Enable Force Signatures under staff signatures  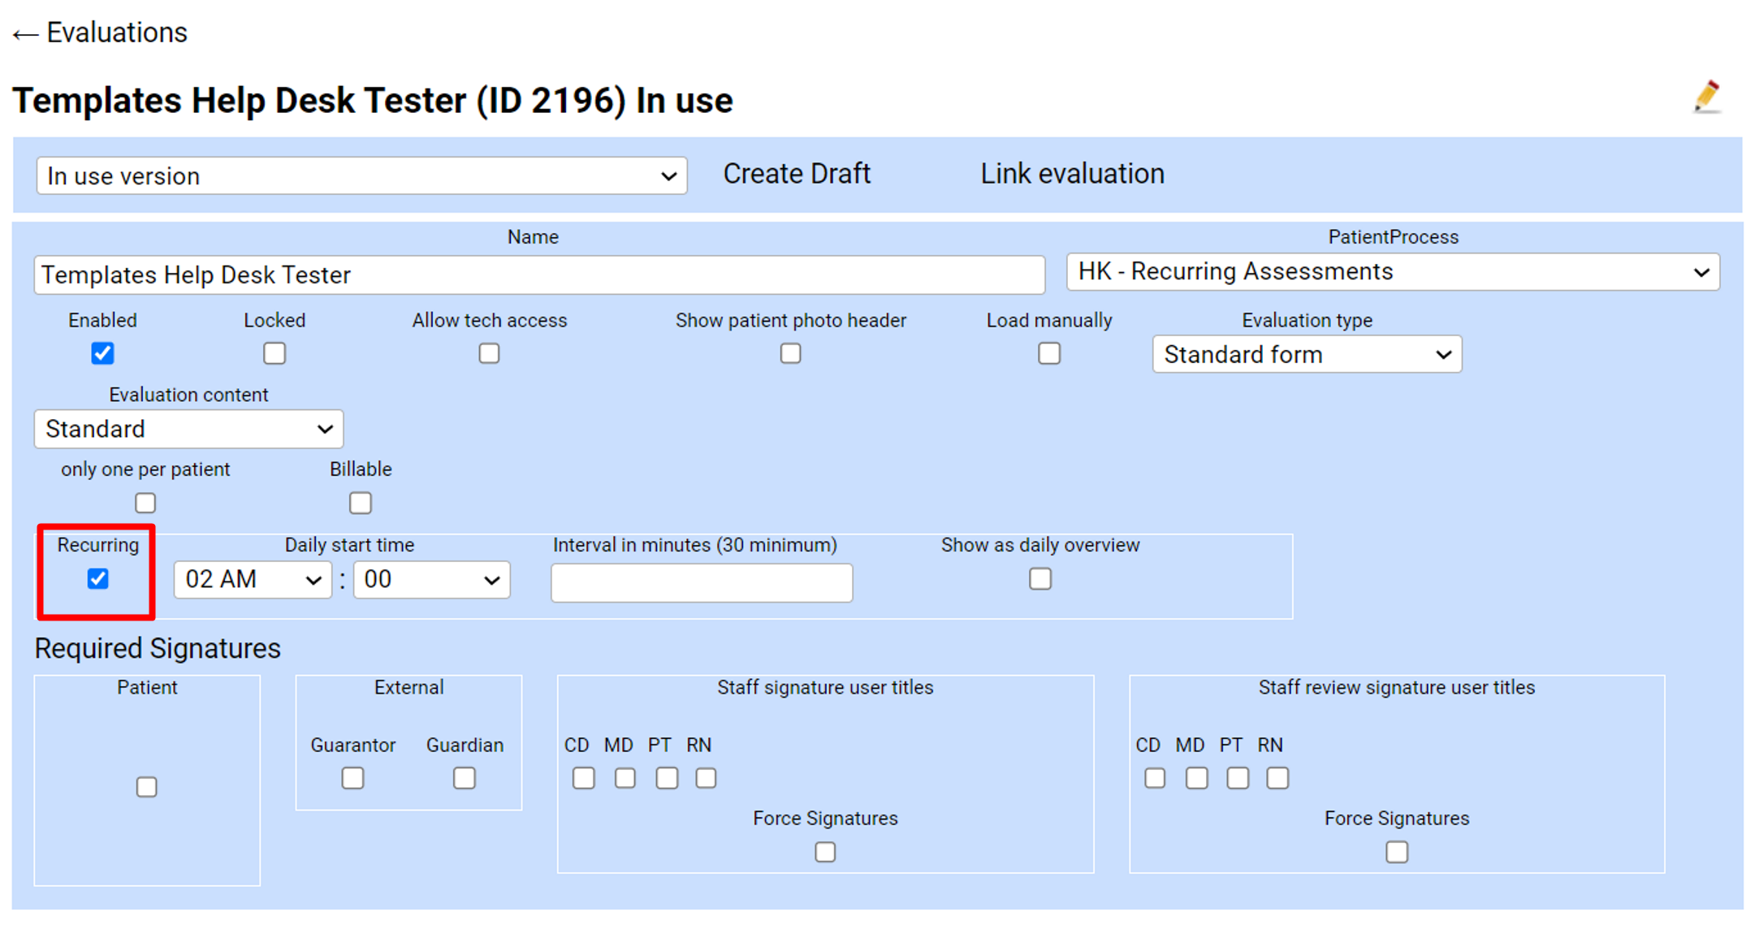[x=825, y=851]
